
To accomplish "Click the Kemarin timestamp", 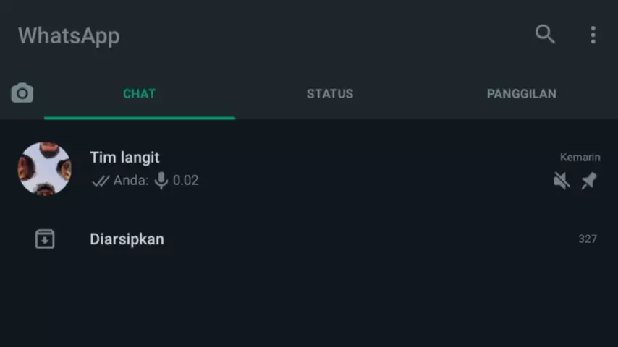I will click(580, 157).
